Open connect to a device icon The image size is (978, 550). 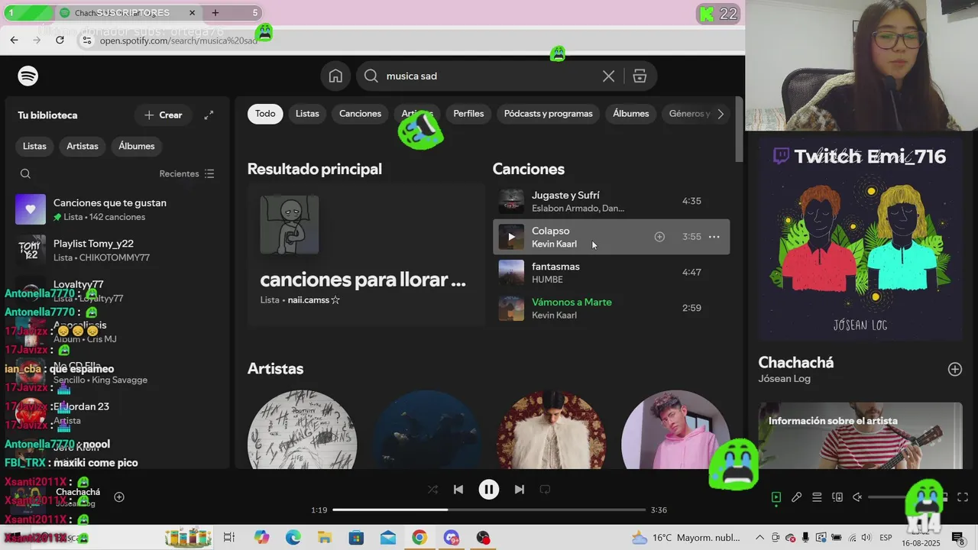pyautogui.click(x=837, y=497)
